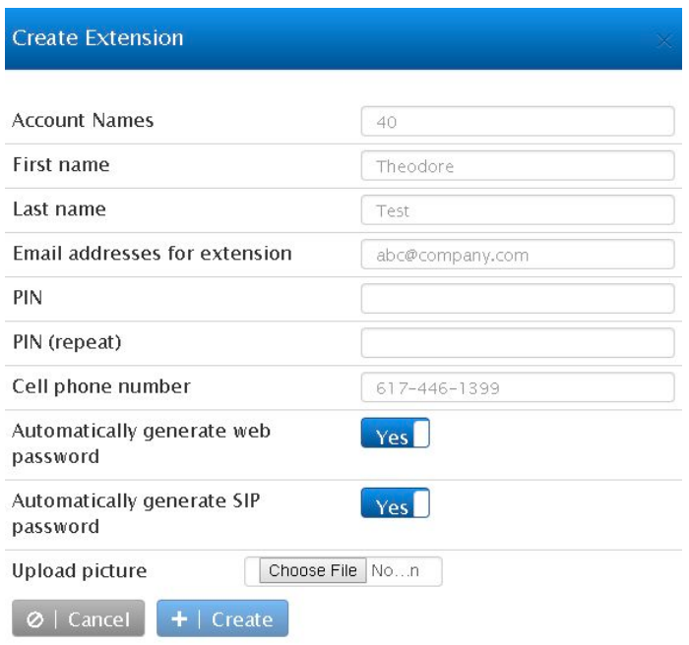Screen dimensions: 689x645
Task: Select the First name input box
Action: tap(518, 166)
